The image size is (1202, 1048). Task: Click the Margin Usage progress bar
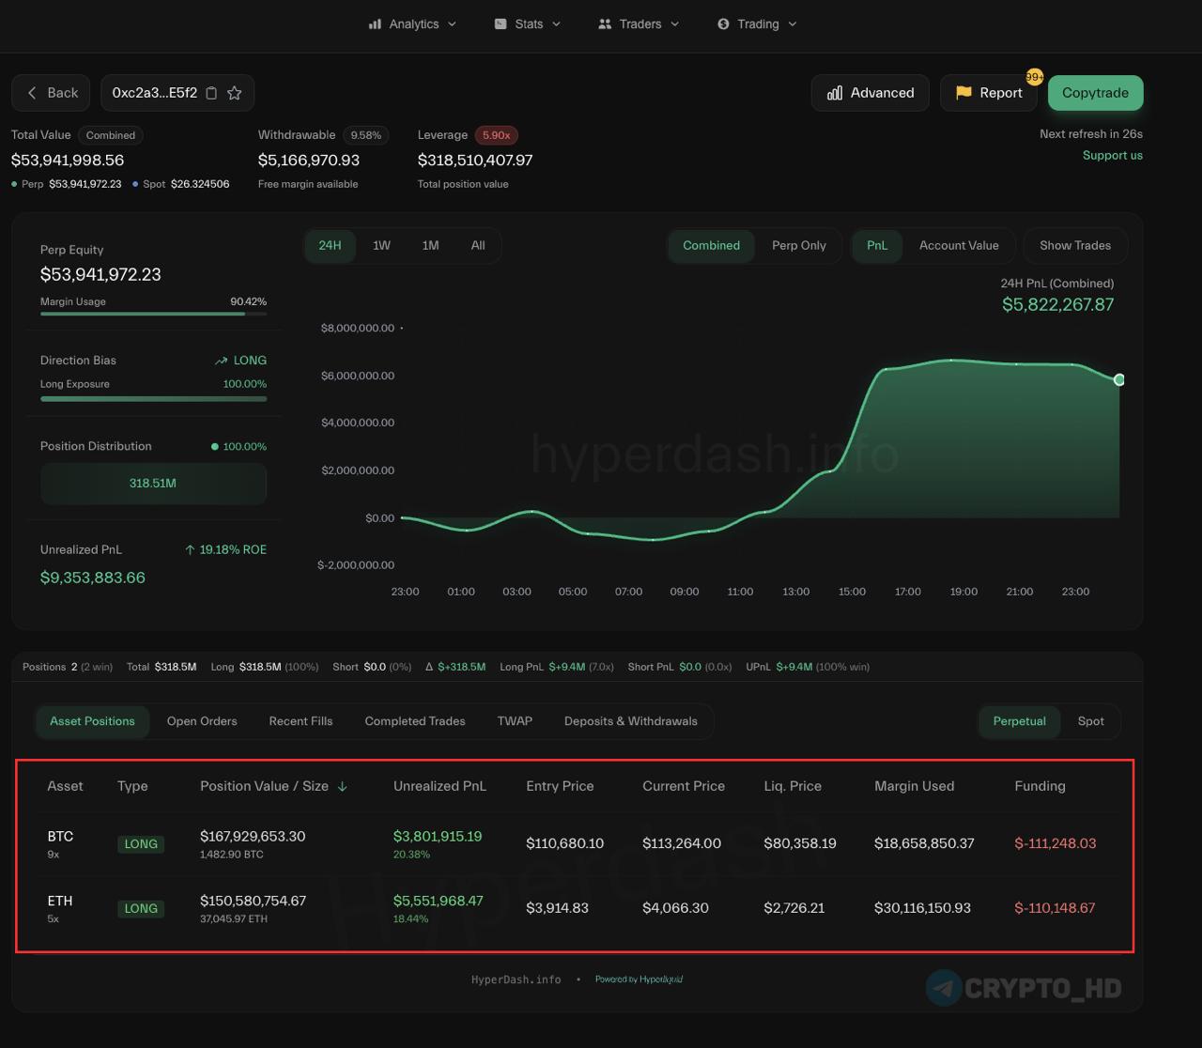153,314
